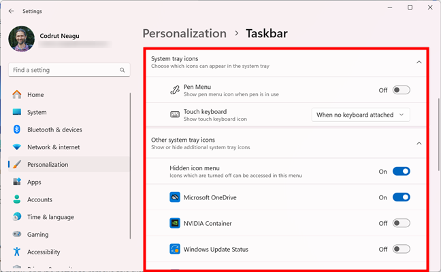Enable the Windows Update Status toggle
The height and width of the screenshot is (272, 441).
[x=401, y=249]
